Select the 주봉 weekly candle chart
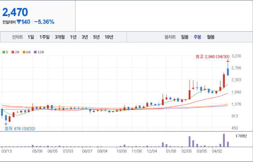Screen dimensions: 253x162 point(197,37)
